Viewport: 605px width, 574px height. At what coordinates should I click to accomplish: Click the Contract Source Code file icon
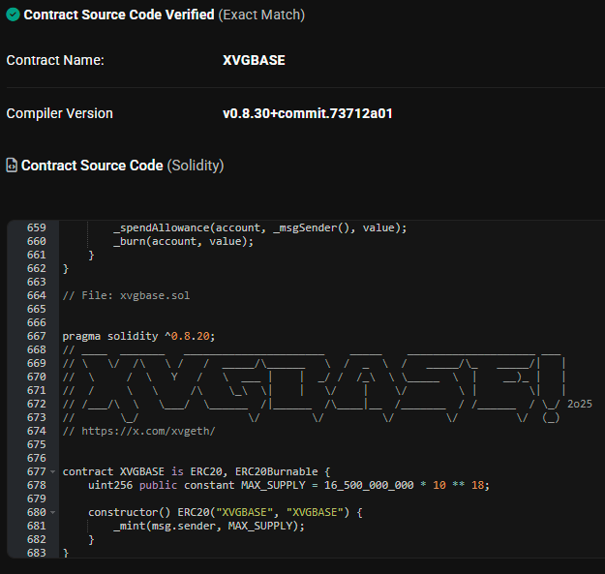pyautogui.click(x=12, y=166)
